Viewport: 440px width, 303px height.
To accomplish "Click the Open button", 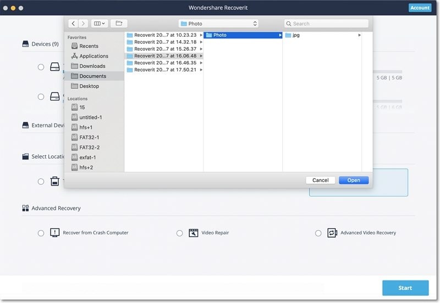I will coord(354,180).
